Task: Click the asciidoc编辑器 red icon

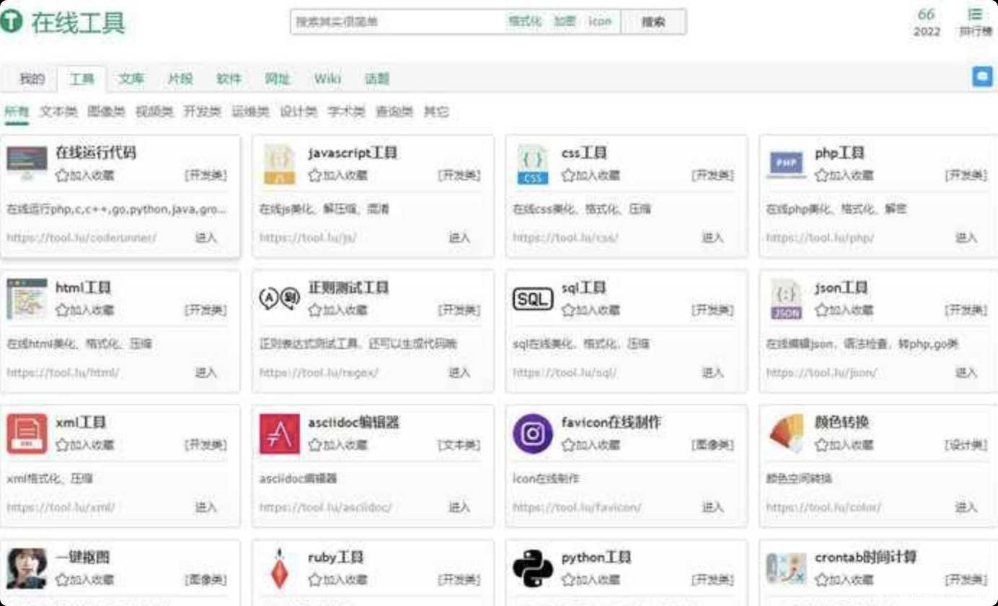Action: pos(280,434)
